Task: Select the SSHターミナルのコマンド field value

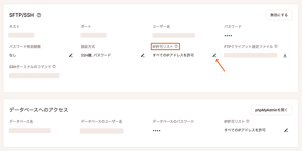Action: tap(34, 75)
